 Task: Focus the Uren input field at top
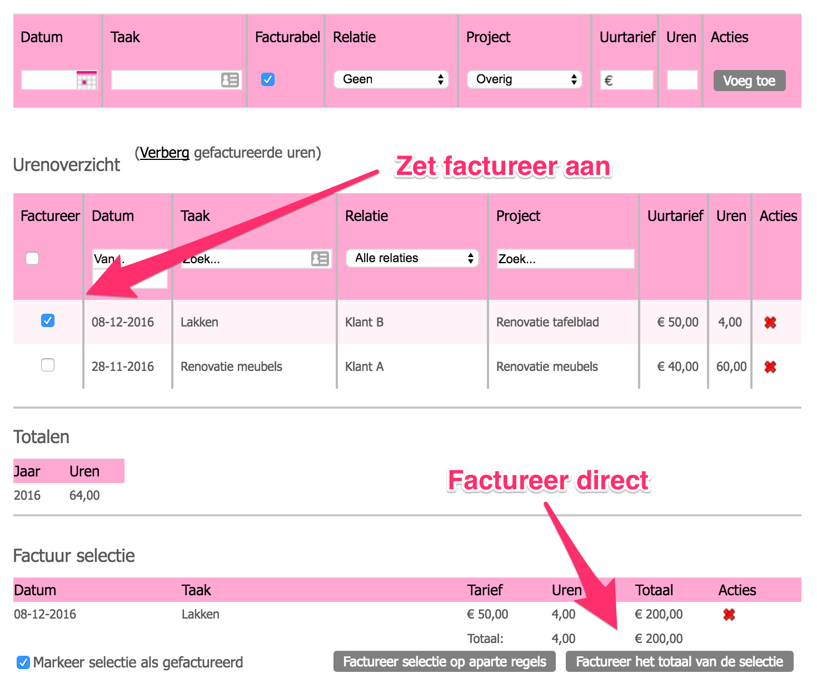[x=682, y=80]
